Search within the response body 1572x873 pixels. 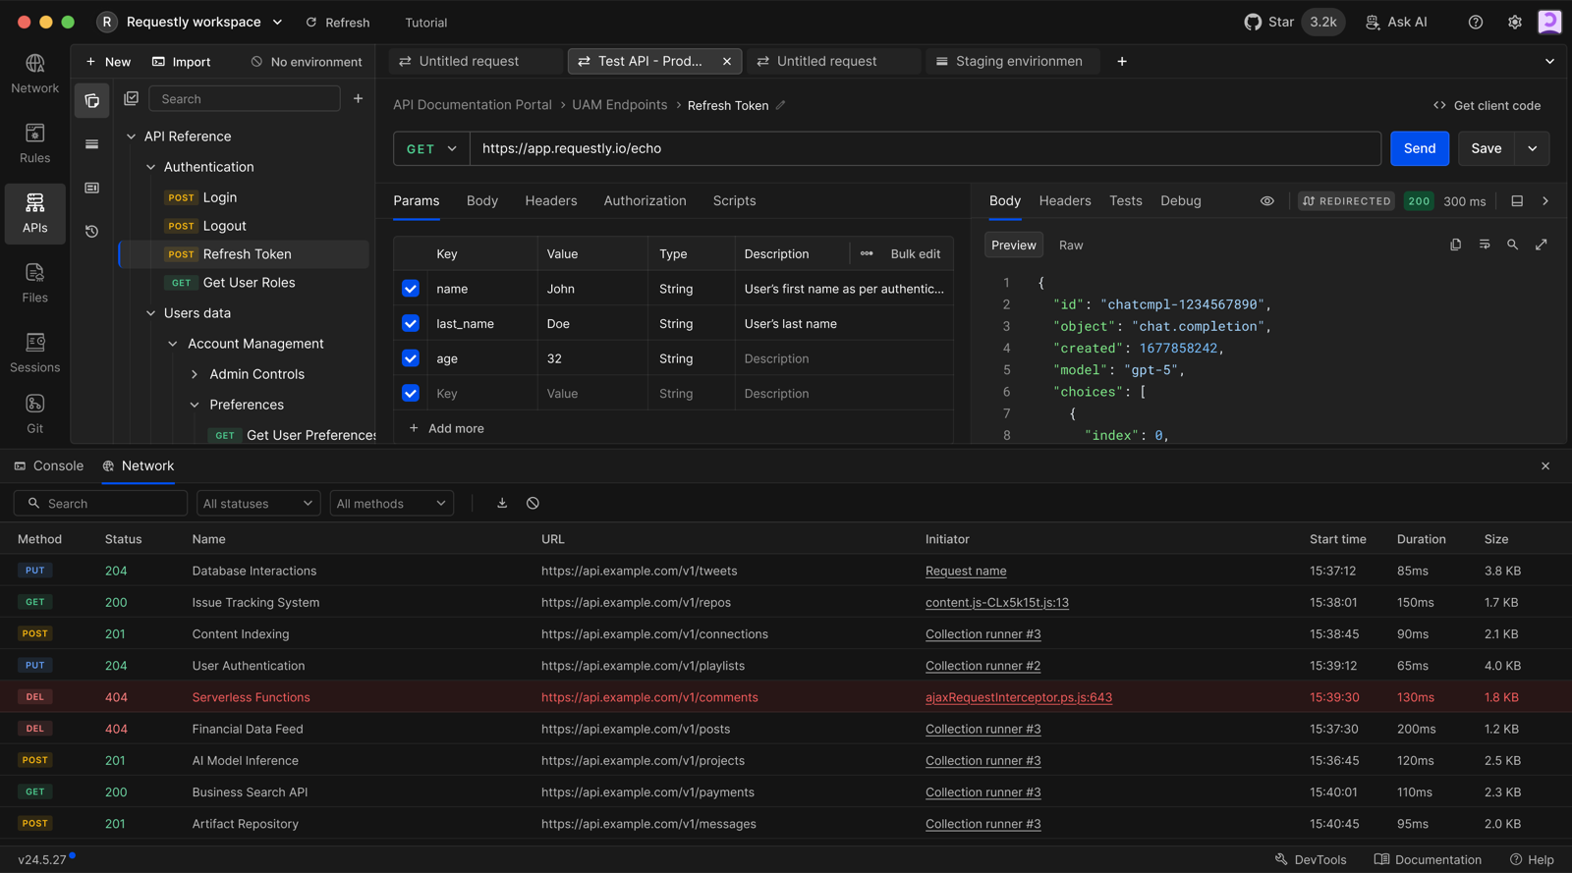(x=1513, y=245)
